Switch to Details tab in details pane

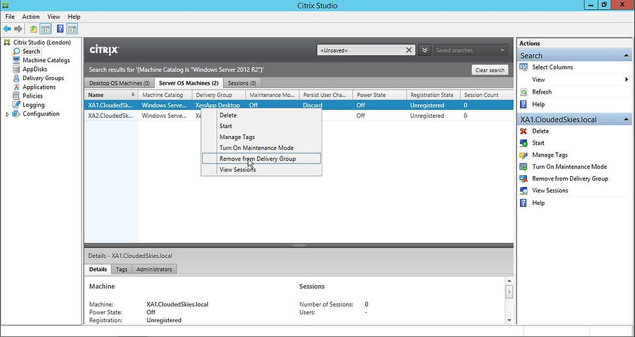[x=98, y=269]
